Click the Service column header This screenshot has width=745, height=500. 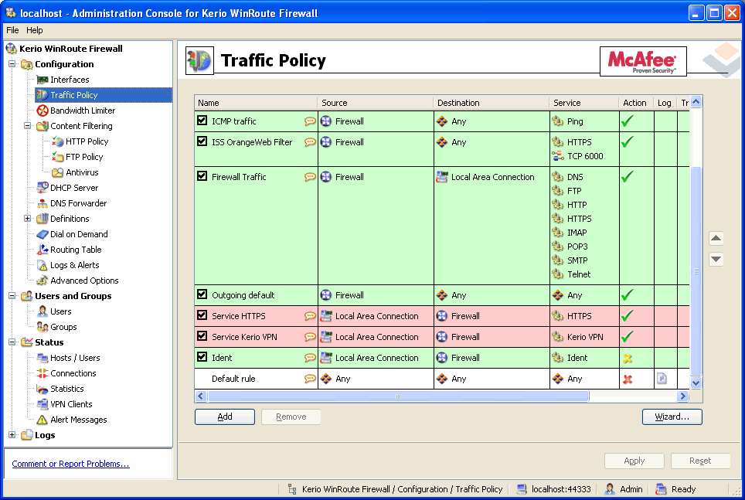click(584, 103)
